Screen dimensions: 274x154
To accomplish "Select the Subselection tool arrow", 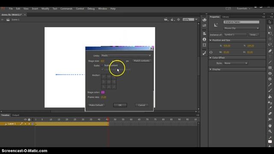I will (270, 27).
